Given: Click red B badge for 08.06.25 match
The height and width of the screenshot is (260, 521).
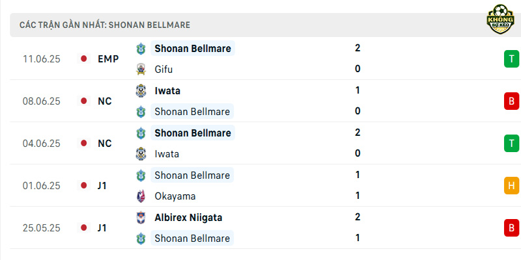Looking at the screenshot, I should (512, 101).
